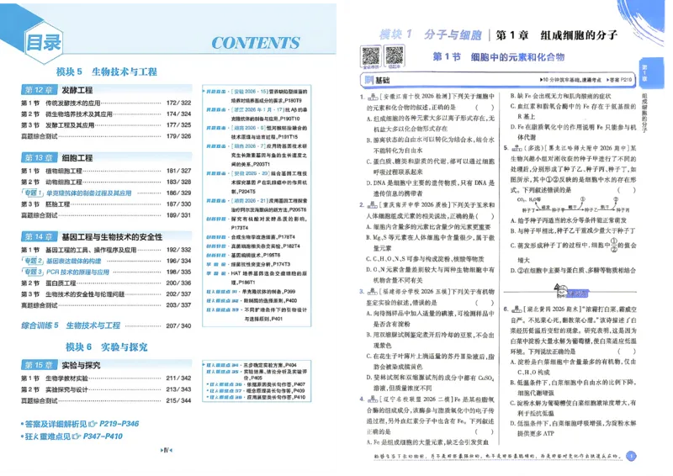673x476 pixels.
Task: Click 真题综合测试 on the 179/326 row
Action: pyautogui.click(x=39, y=136)
